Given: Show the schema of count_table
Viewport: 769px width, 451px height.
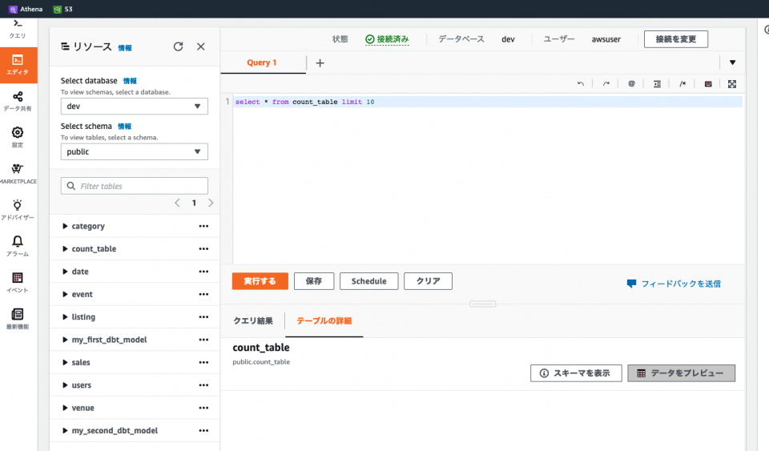Looking at the screenshot, I should [x=576, y=373].
